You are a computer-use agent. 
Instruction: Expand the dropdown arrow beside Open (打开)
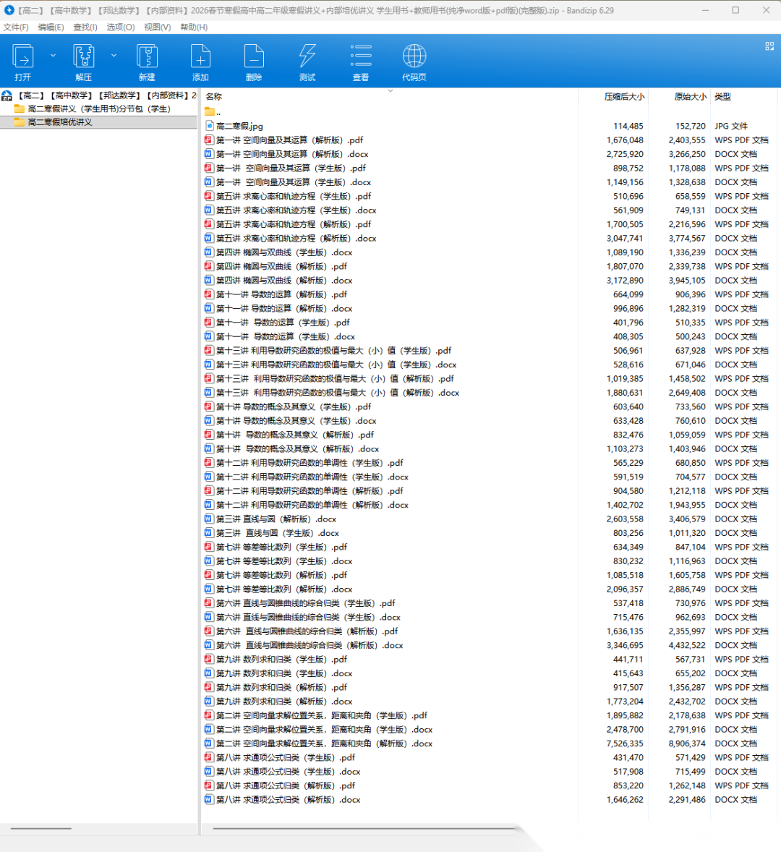(x=53, y=56)
